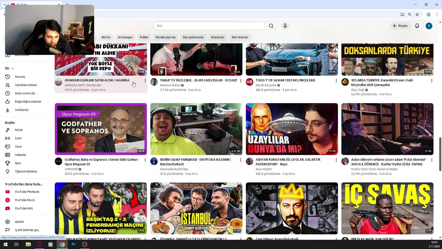The image size is (442, 249).
Task: Click the page vertical scrollbar thumb
Action: point(440,154)
